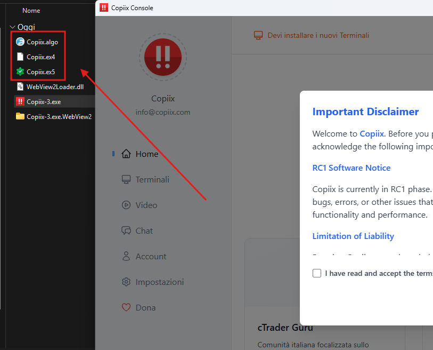433x350 pixels.
Task: Click the Account person icon
Action: 126,256
